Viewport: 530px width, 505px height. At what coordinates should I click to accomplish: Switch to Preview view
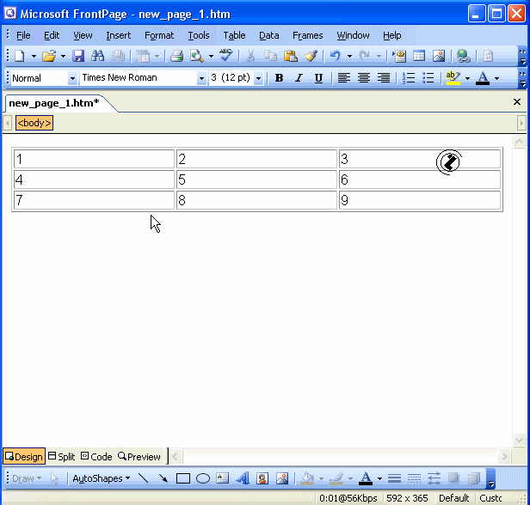click(x=139, y=457)
